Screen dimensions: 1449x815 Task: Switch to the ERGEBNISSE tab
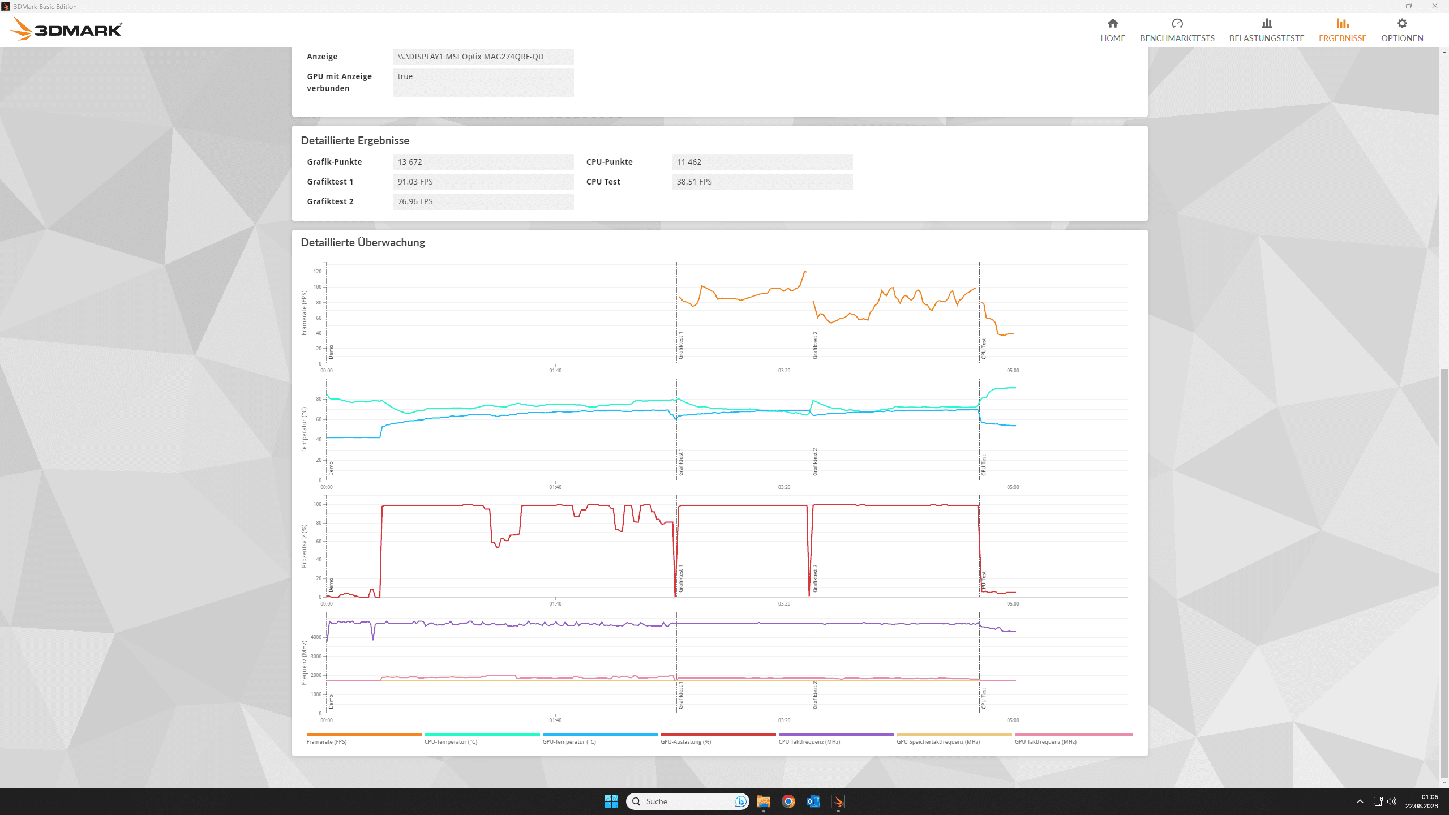[1342, 29]
